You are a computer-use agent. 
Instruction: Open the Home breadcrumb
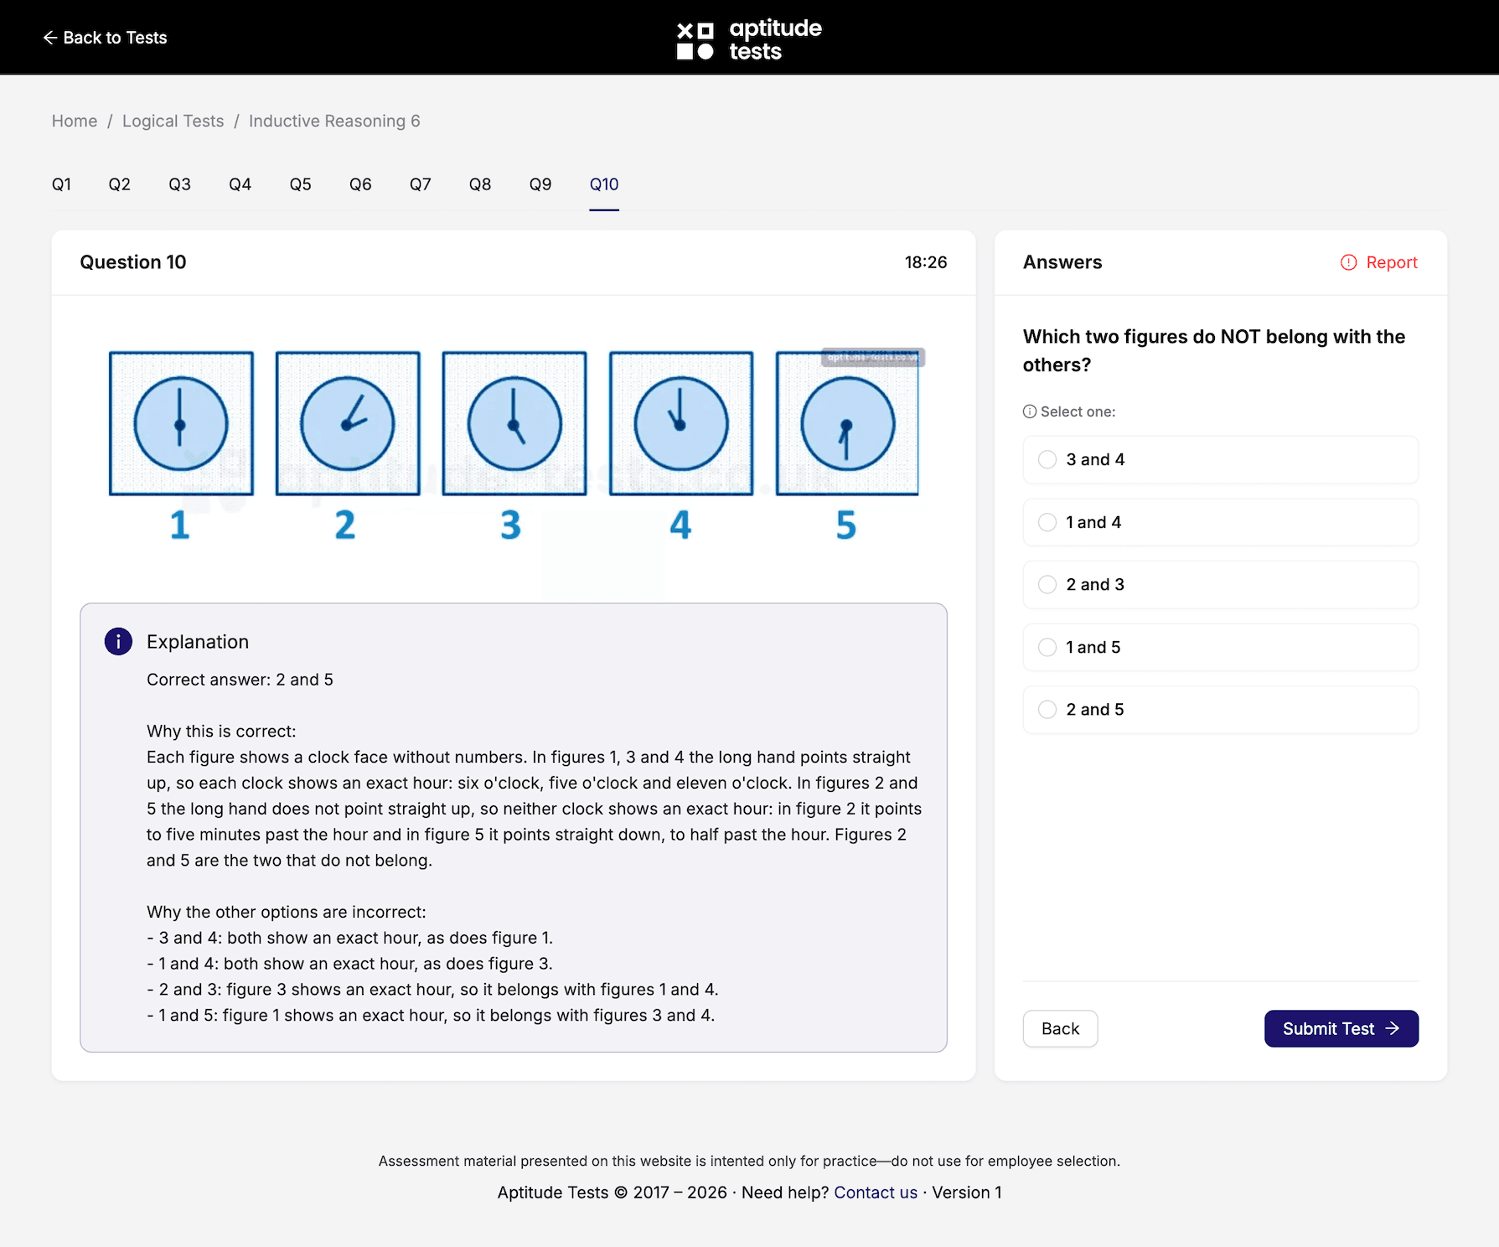click(75, 121)
